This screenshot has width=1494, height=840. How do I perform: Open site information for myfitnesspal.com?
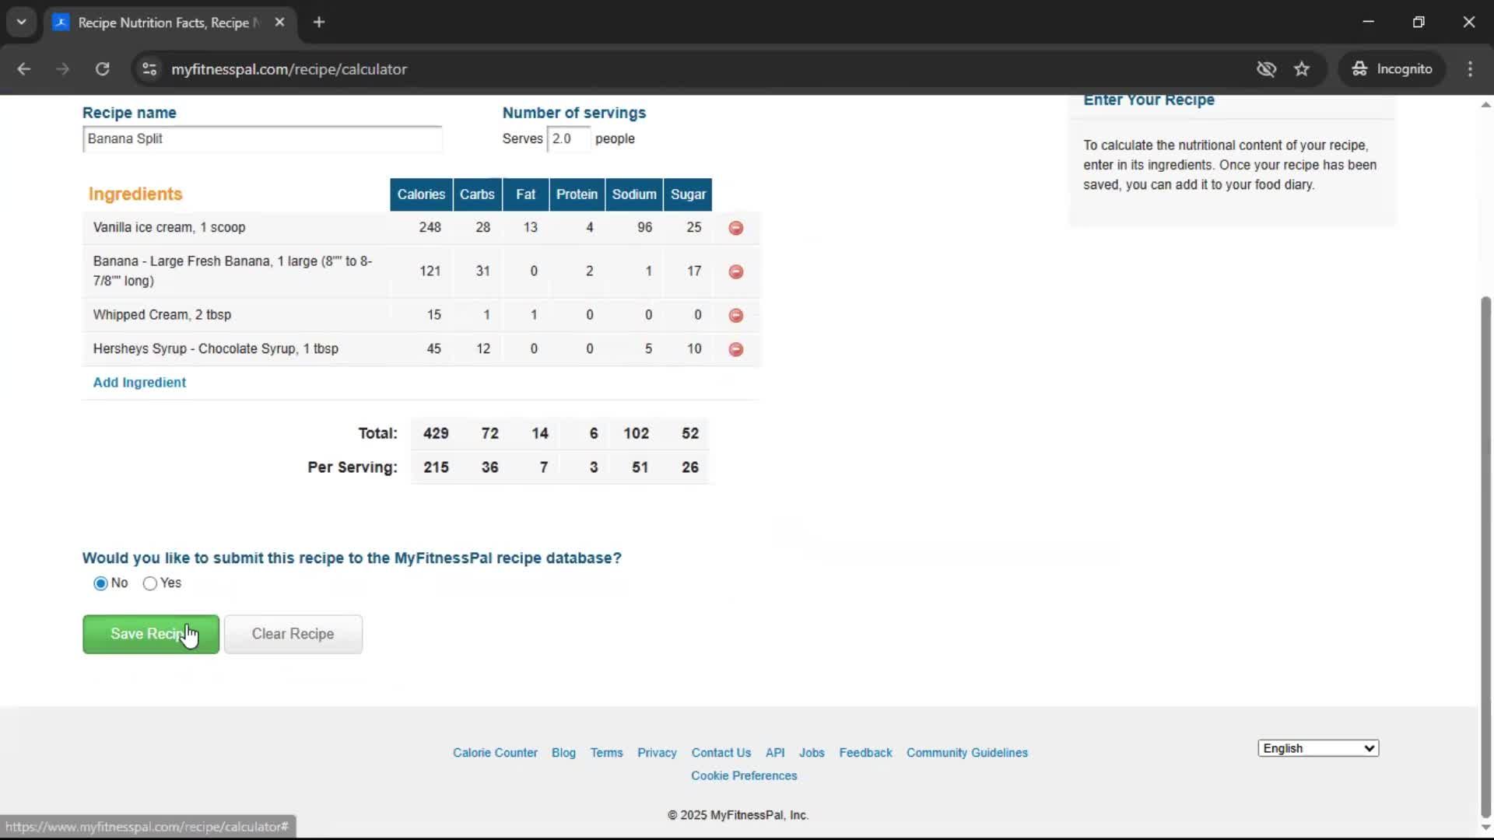point(149,69)
